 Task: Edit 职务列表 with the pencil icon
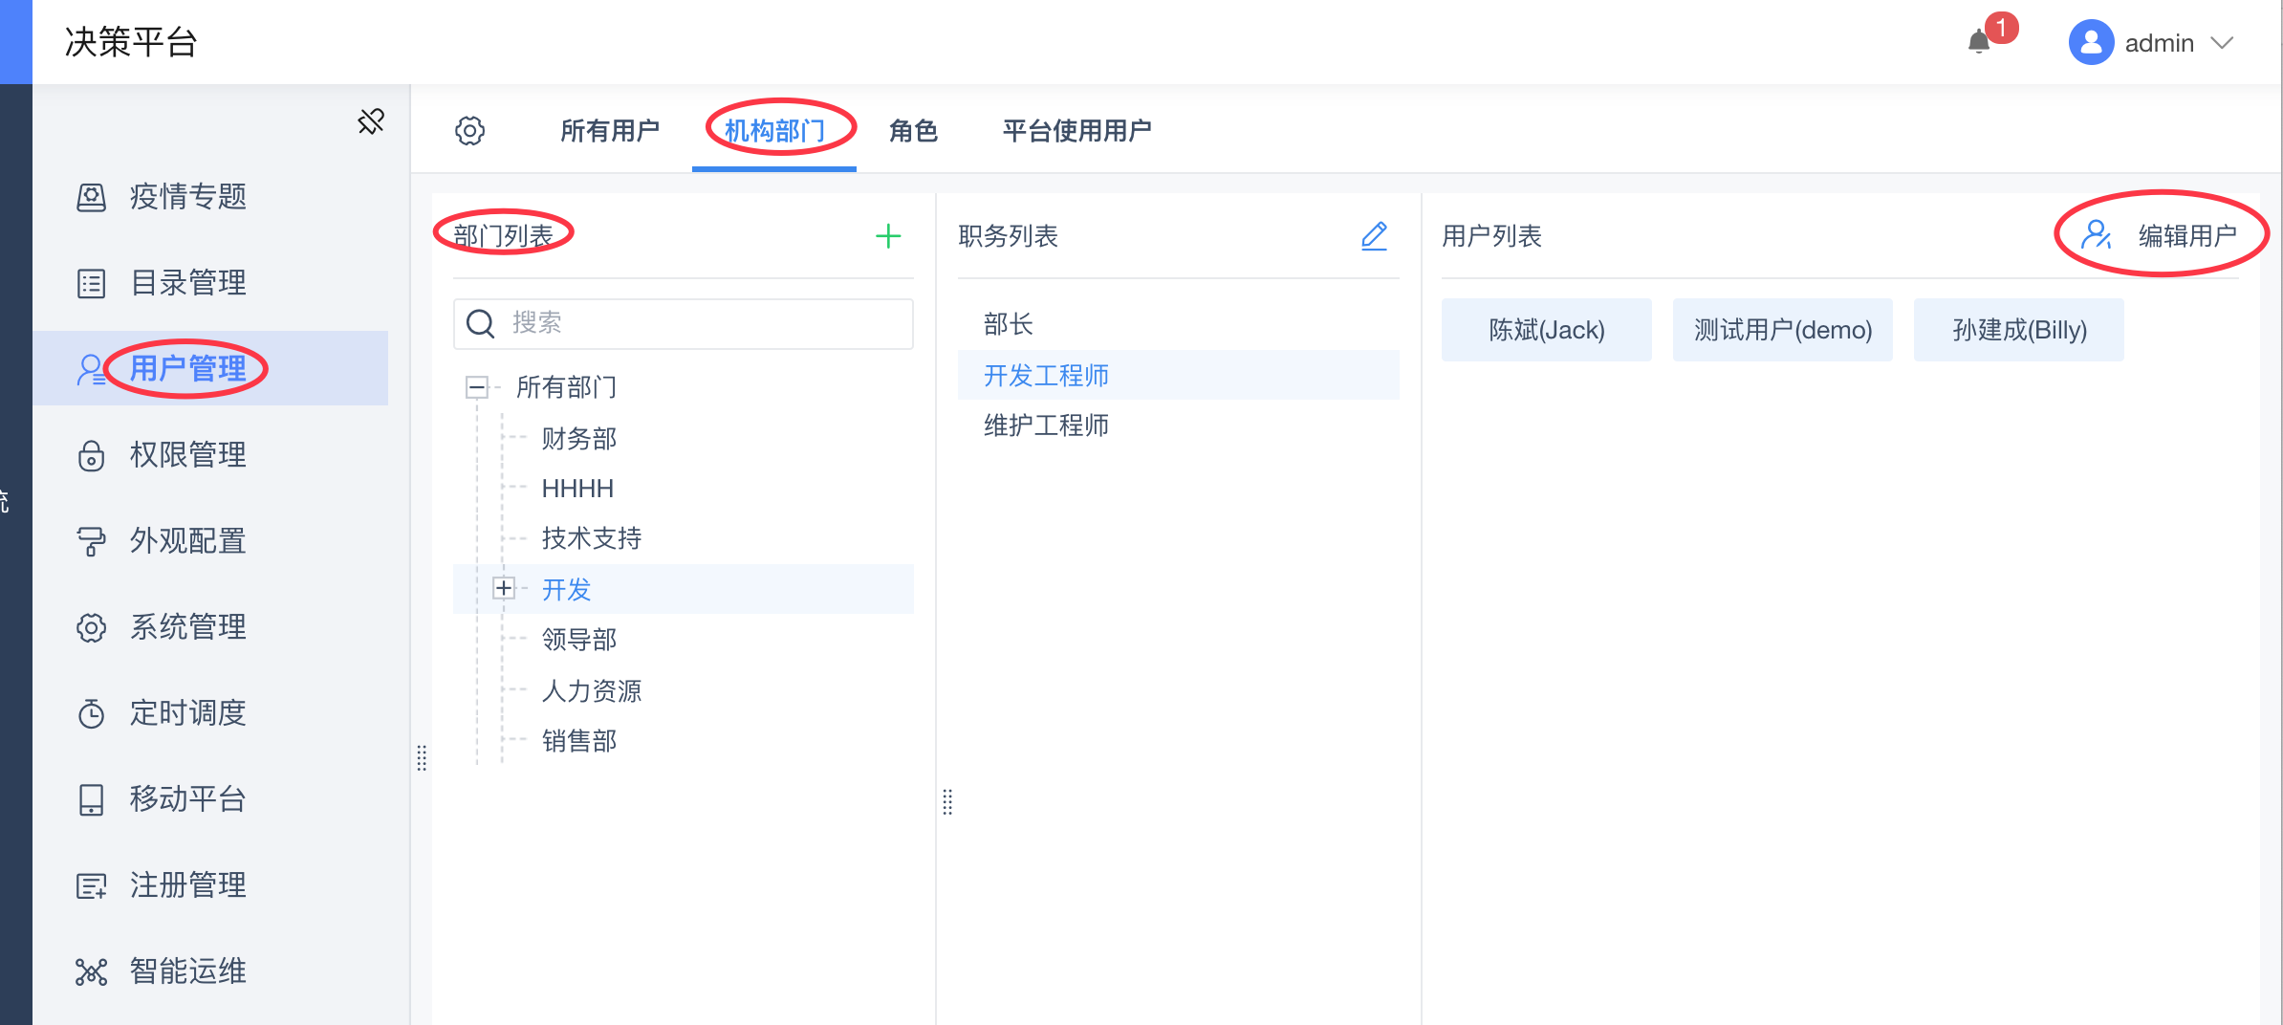point(1374,236)
